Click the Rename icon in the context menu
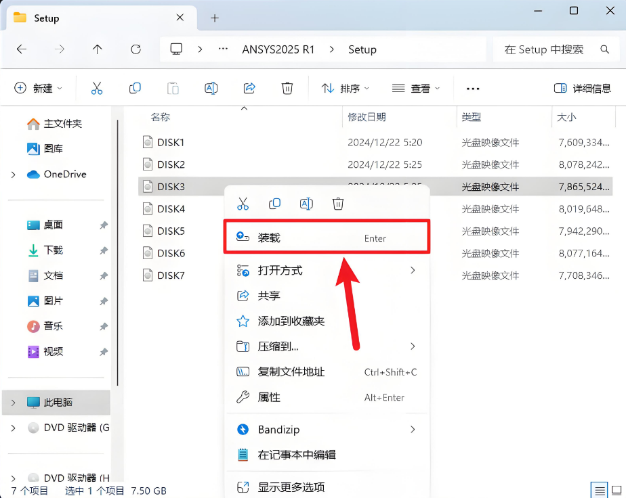 (306, 204)
